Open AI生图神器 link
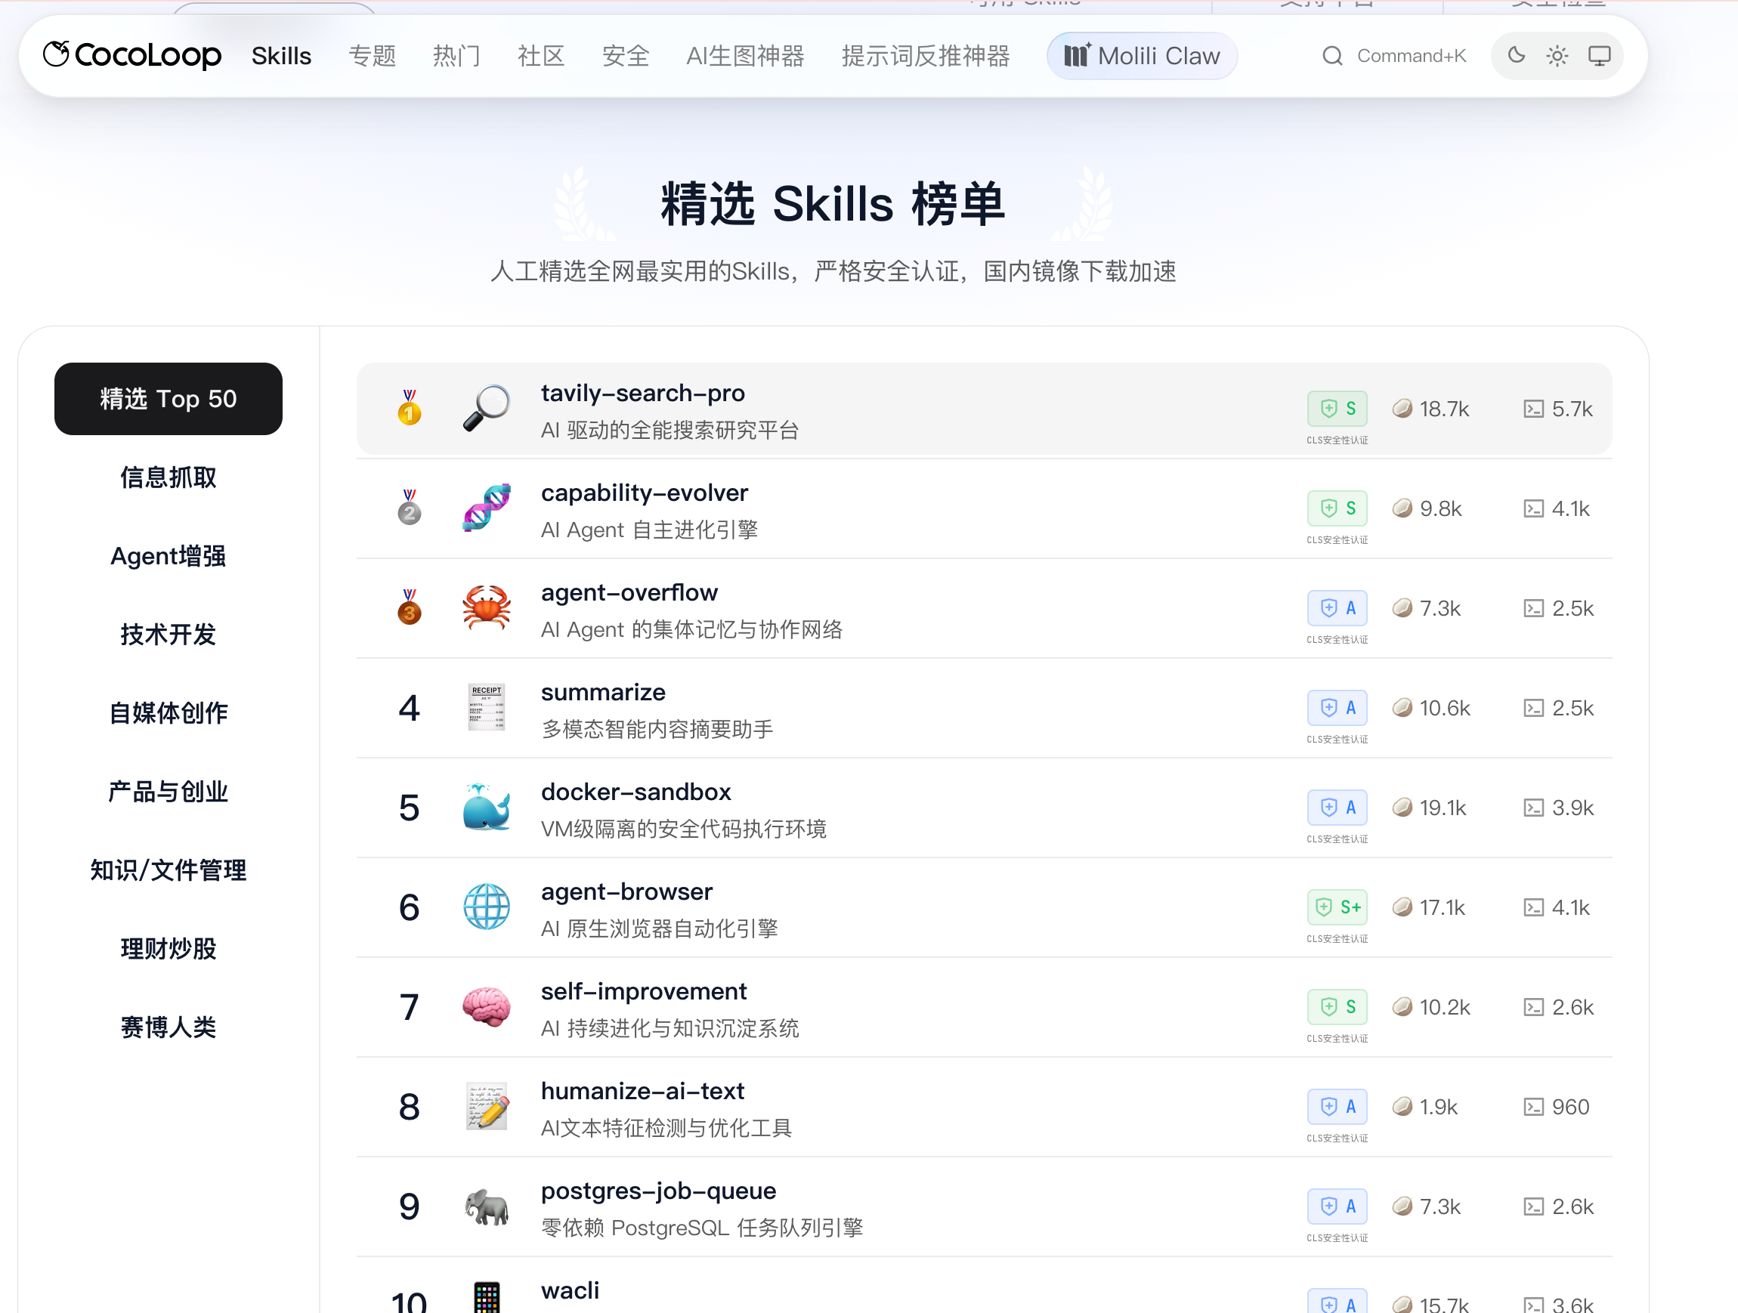This screenshot has height=1313, width=1738. (x=746, y=56)
